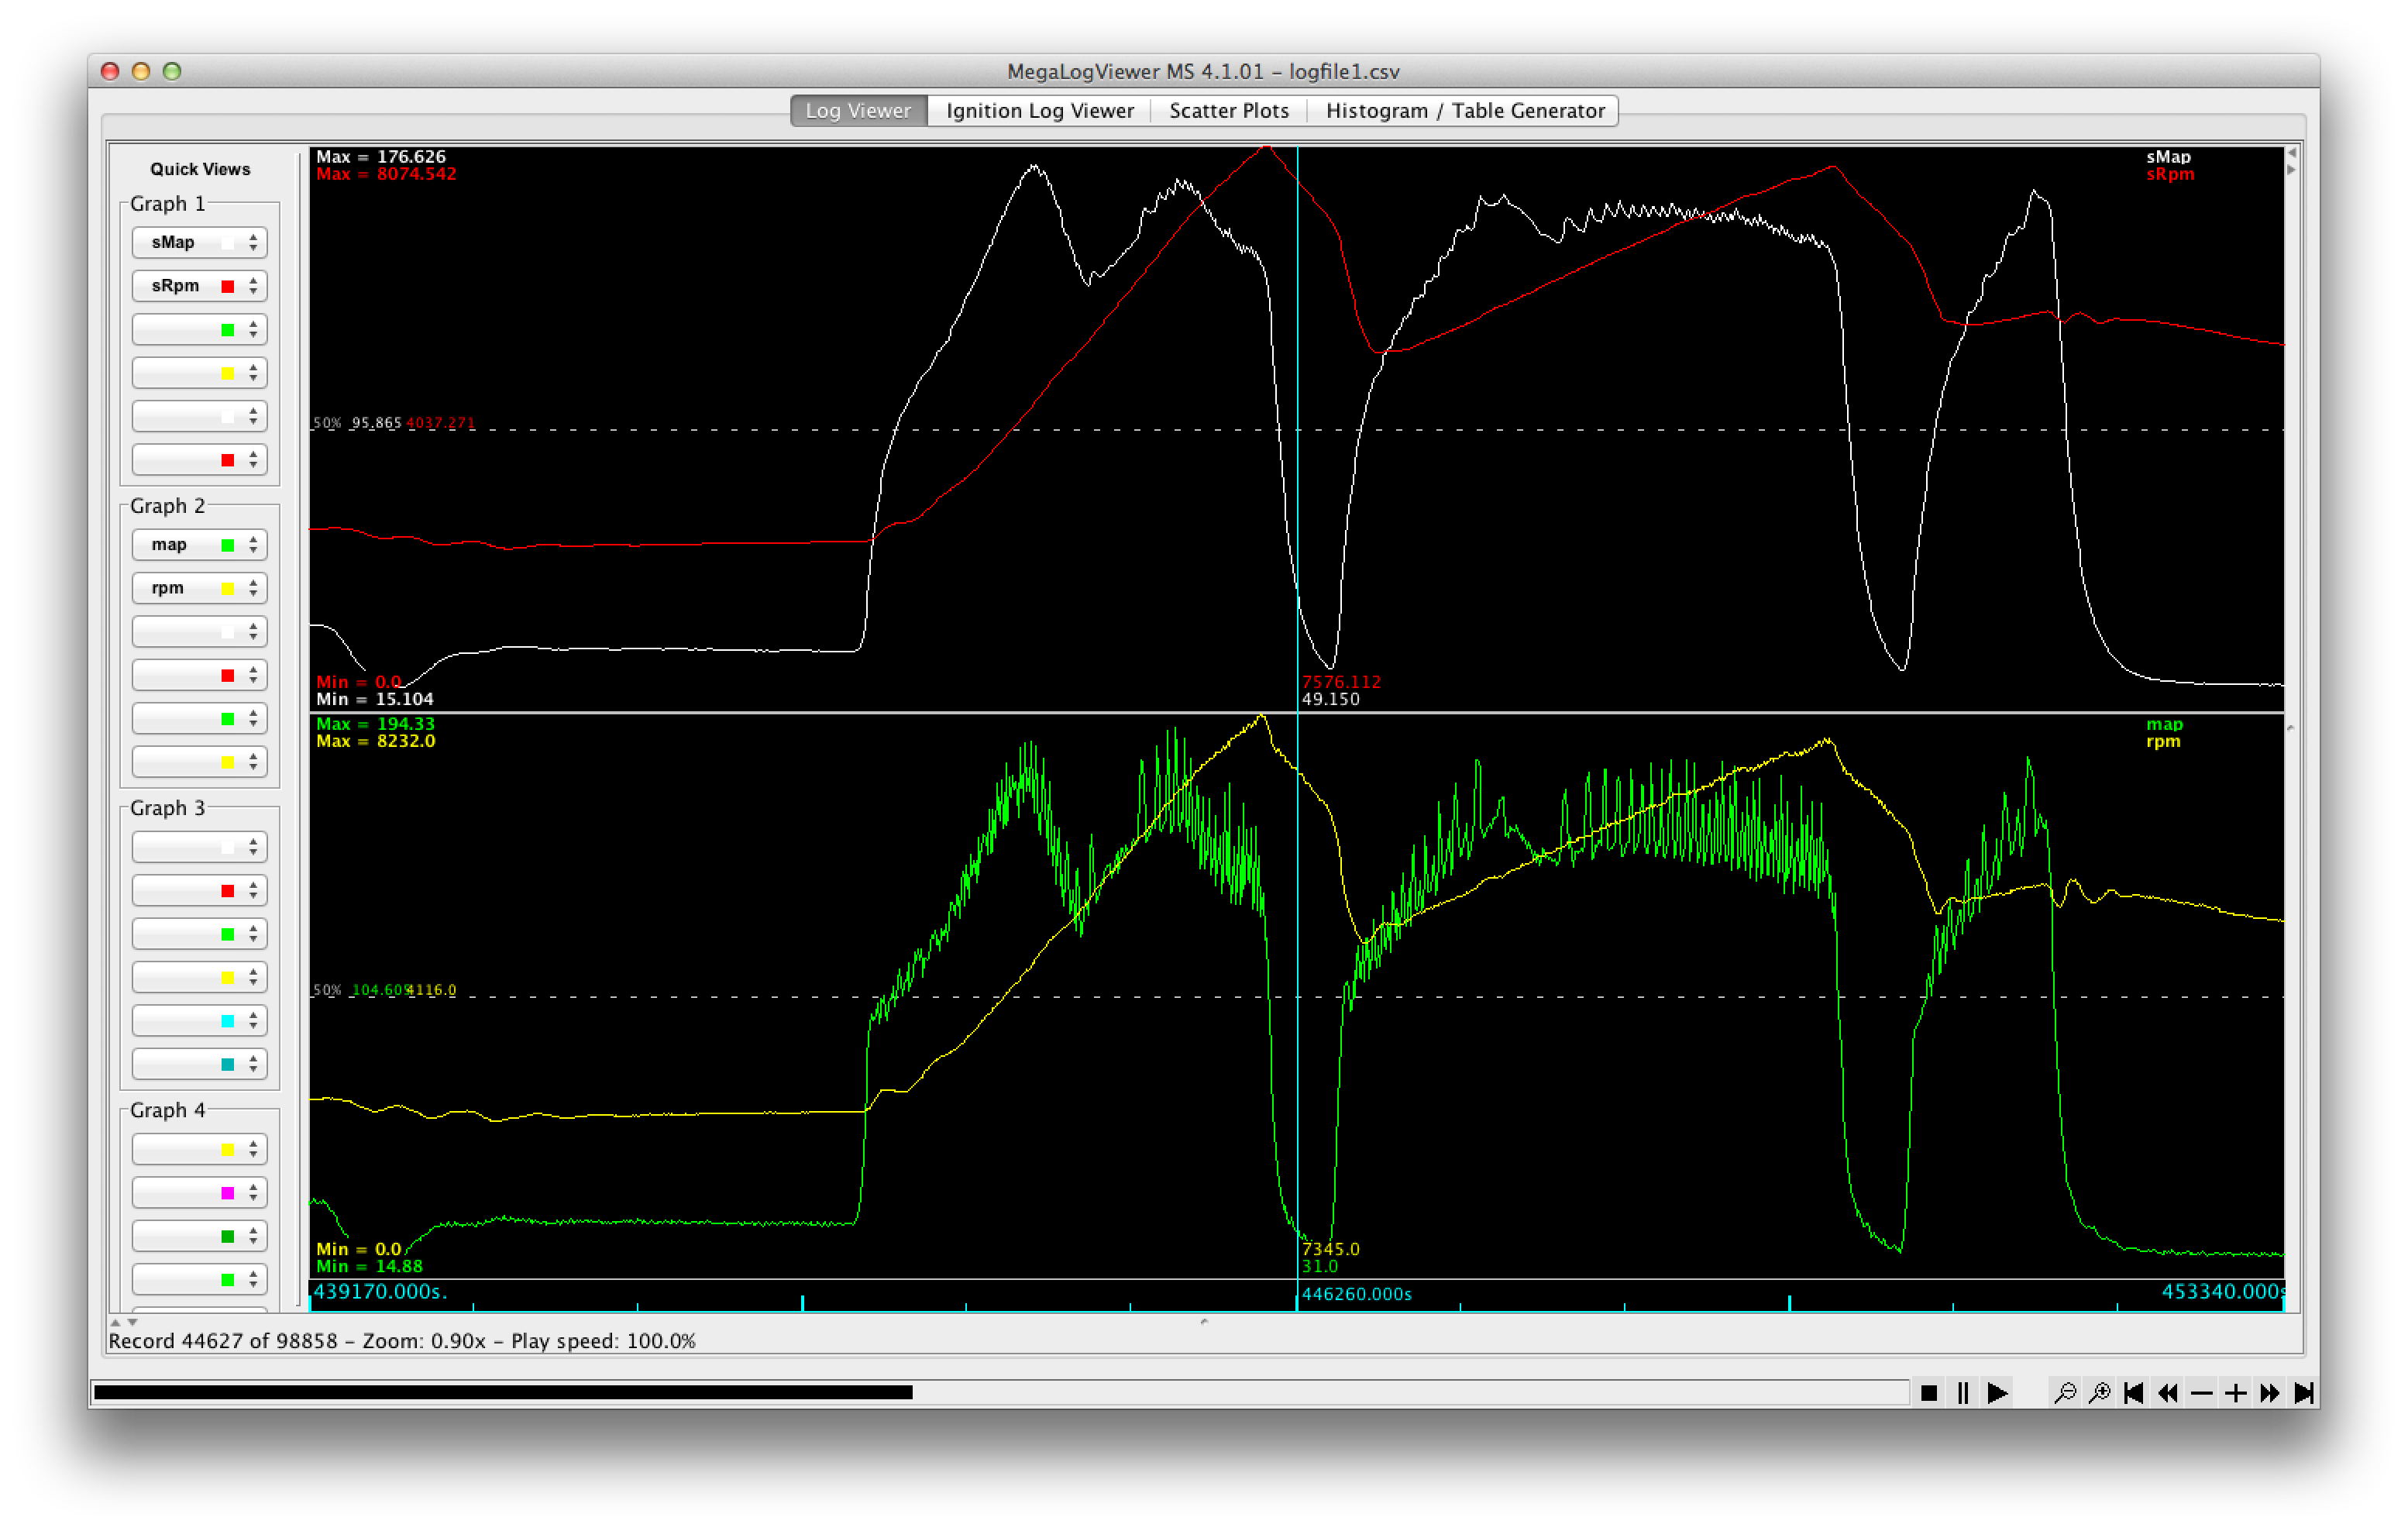Screen dimensions: 2408x1531
Task: Click the 49.150 cursor value in top graph
Action: coord(1330,700)
